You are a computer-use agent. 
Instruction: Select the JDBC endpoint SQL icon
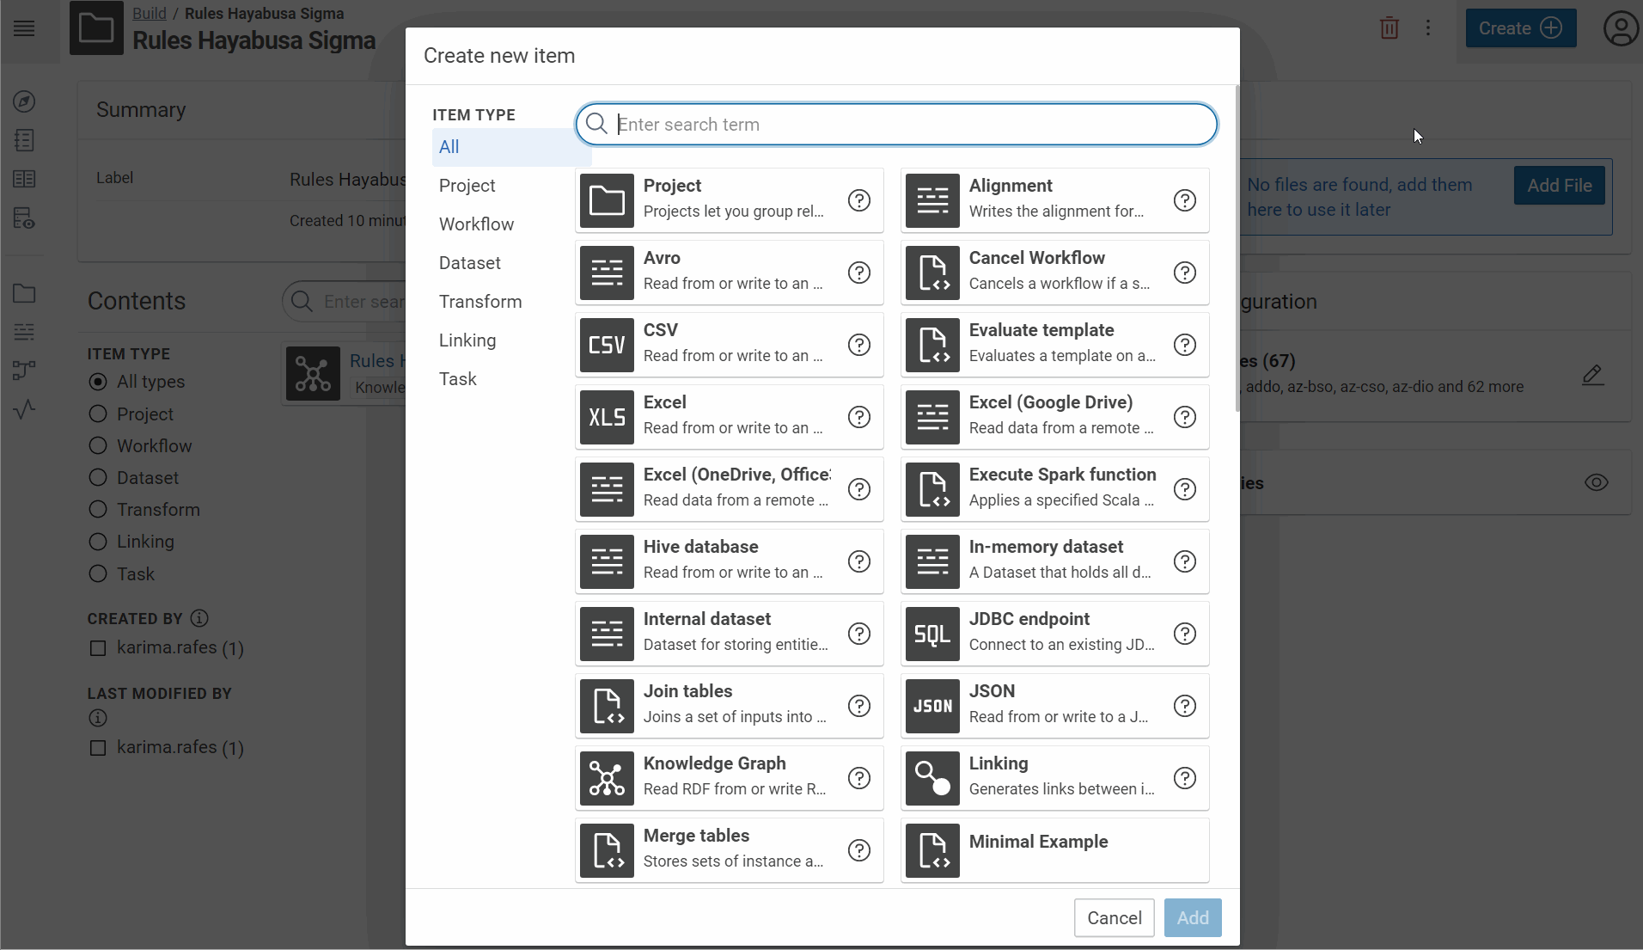tap(932, 634)
